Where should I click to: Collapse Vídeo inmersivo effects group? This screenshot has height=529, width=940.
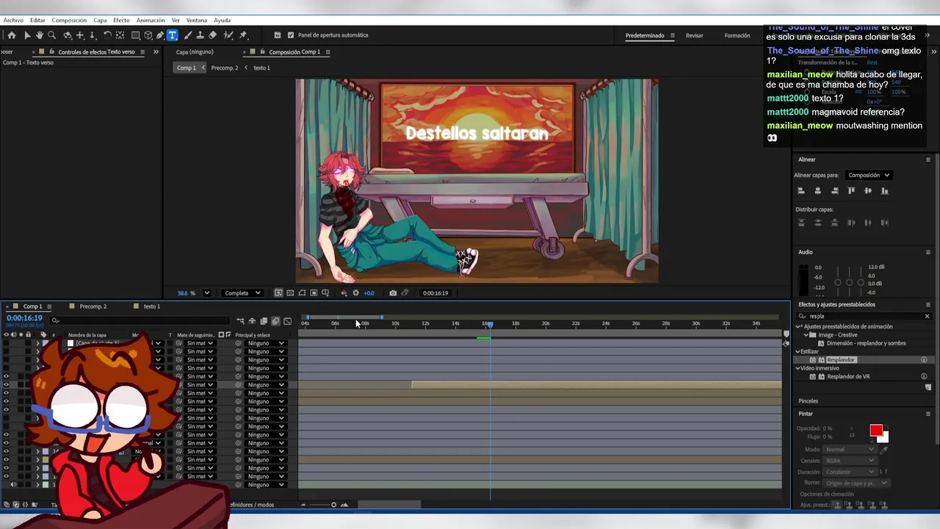click(x=799, y=368)
